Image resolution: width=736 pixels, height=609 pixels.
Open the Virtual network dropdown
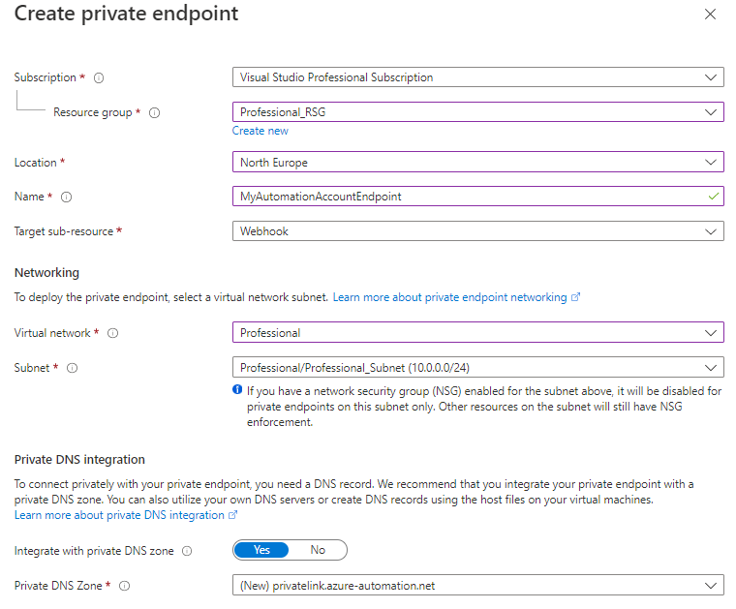tap(477, 333)
